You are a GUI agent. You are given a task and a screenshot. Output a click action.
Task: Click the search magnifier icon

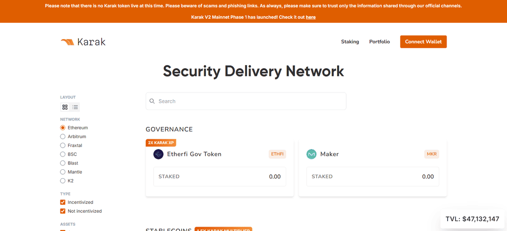click(x=152, y=101)
